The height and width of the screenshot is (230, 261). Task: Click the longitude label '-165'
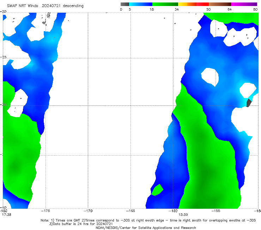tap(130, 211)
